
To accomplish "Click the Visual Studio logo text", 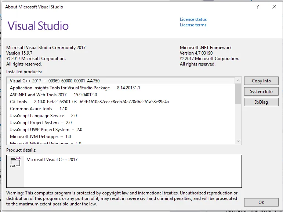I will (38, 26).
